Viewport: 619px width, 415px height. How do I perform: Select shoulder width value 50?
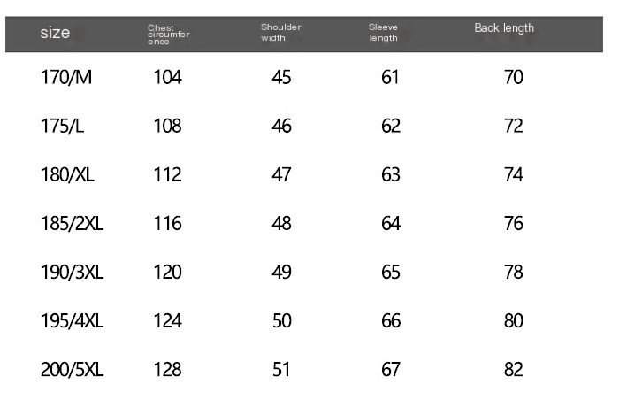click(x=281, y=320)
